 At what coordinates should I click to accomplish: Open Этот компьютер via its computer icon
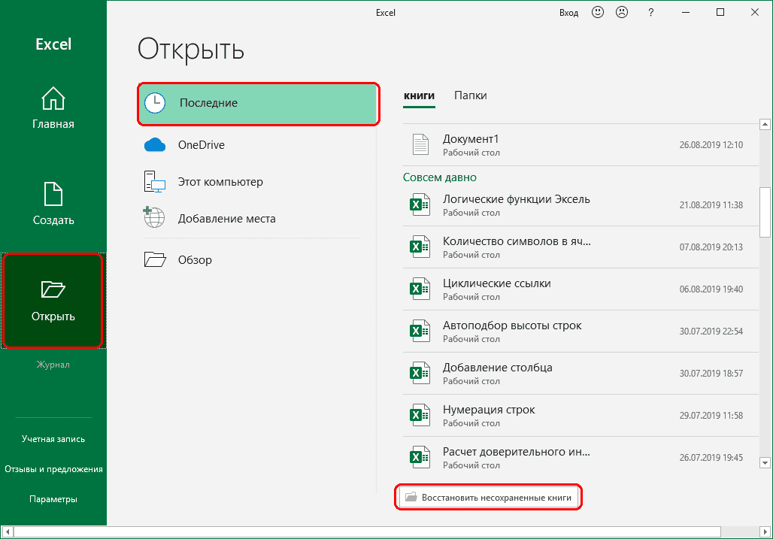(154, 181)
